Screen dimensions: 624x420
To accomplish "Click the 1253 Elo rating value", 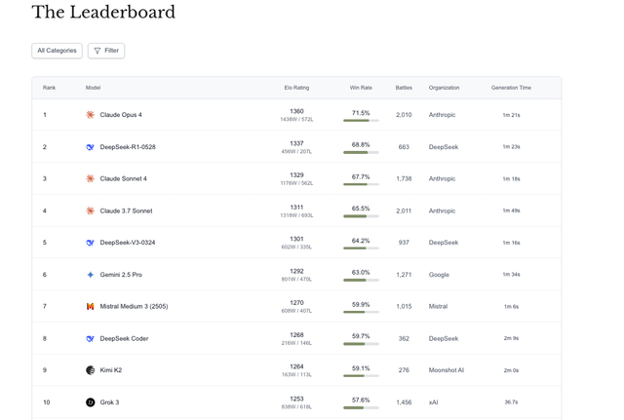I will tap(296, 399).
